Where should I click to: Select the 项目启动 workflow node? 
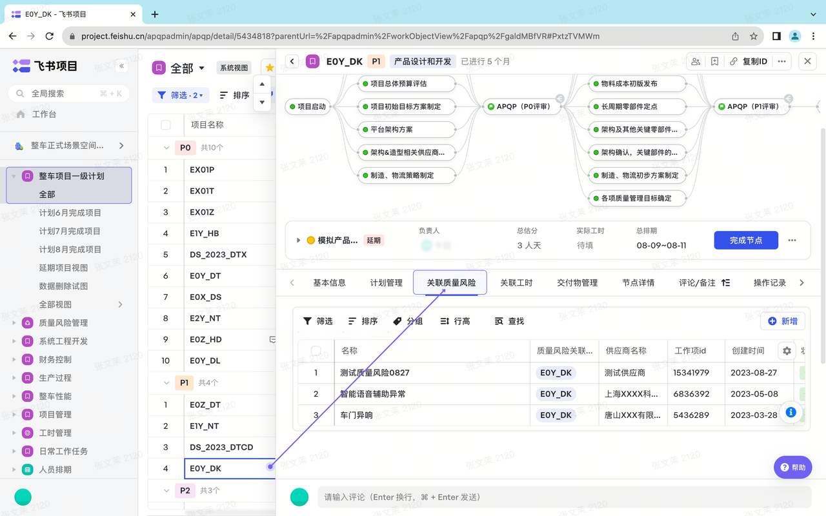click(x=308, y=106)
